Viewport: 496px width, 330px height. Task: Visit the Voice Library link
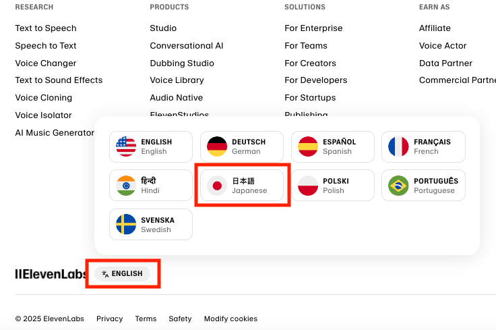(x=177, y=80)
